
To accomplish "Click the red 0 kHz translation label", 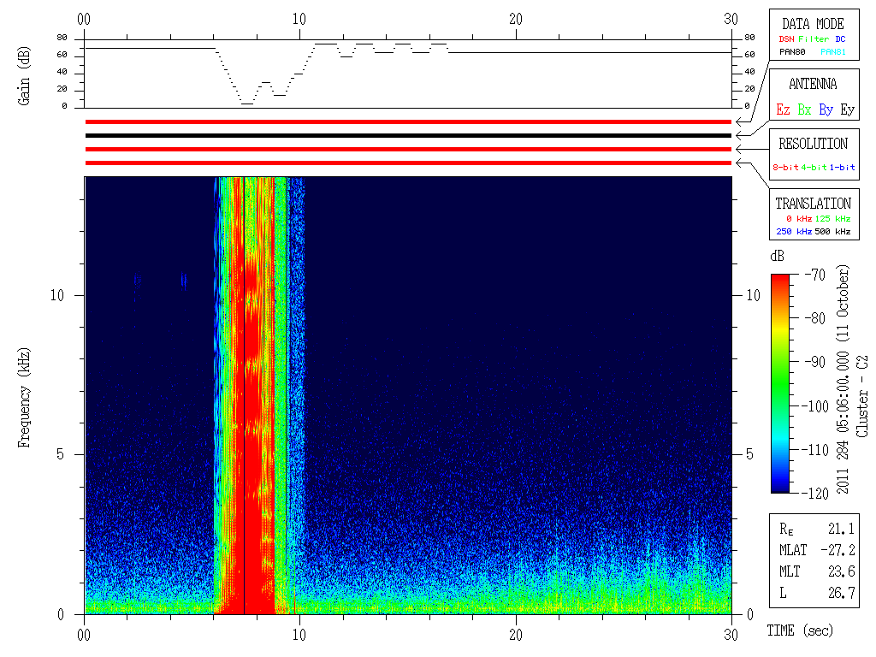I will (799, 218).
